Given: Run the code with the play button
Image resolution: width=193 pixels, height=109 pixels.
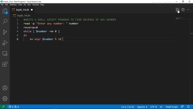Looking at the screenshot, I should (177, 10).
